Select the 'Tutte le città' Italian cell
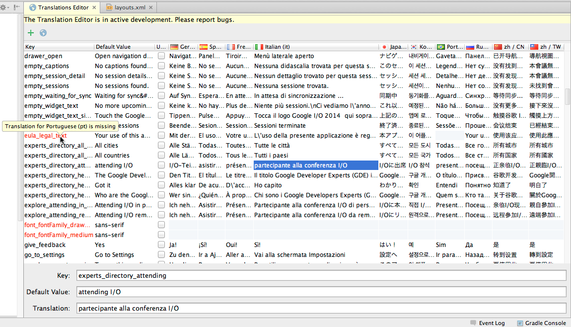 [316, 145]
